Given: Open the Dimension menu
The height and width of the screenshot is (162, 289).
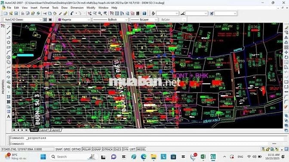Looking at the screenshot, I should (x=77, y=8).
